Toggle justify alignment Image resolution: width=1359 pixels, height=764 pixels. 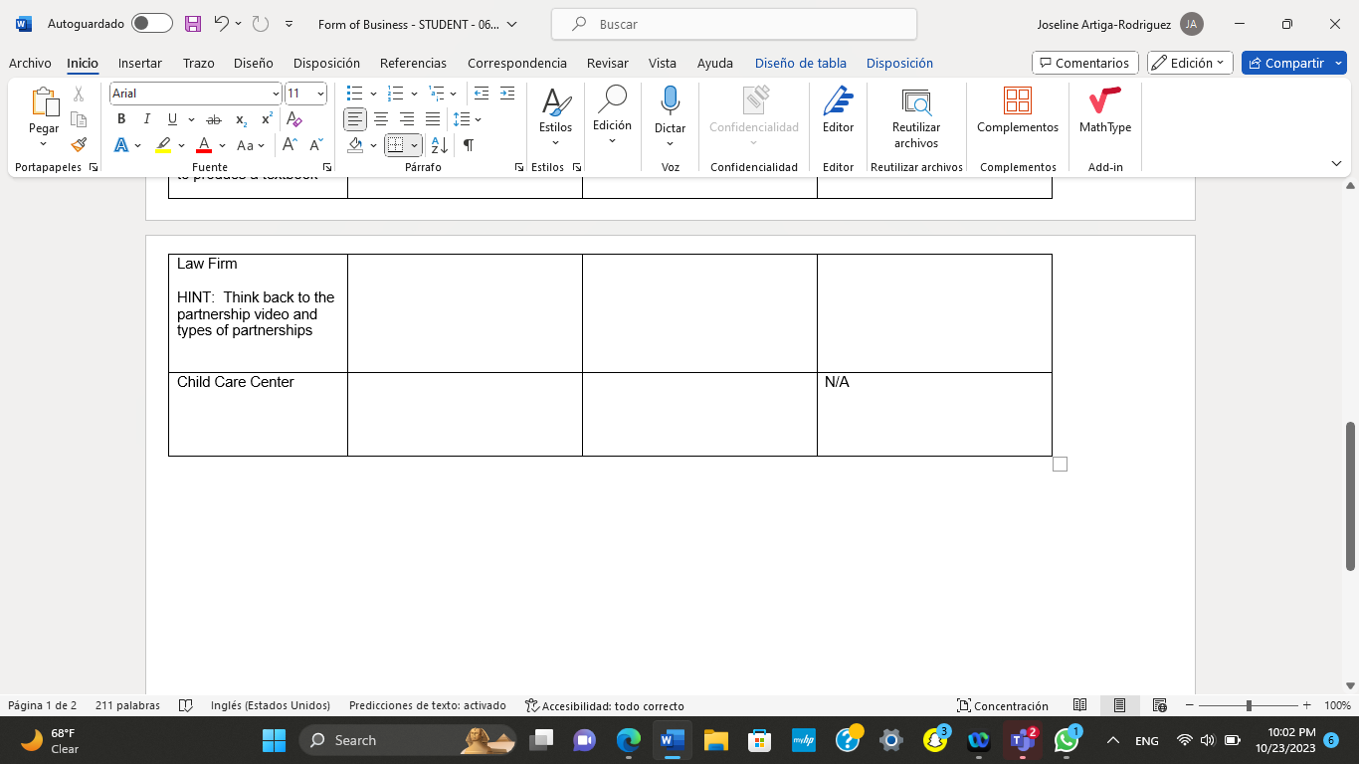click(x=433, y=119)
